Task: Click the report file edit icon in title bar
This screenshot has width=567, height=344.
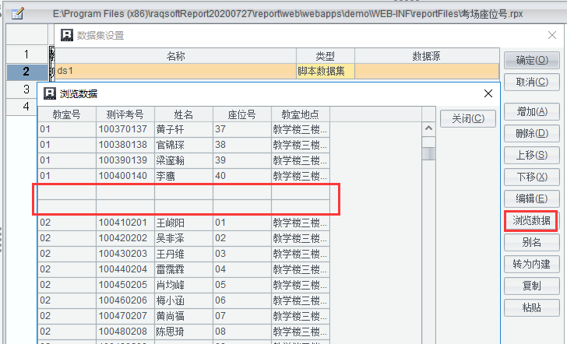Action: [17, 14]
